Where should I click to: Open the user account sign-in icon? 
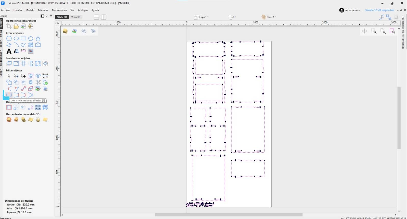pyautogui.click(x=342, y=10)
